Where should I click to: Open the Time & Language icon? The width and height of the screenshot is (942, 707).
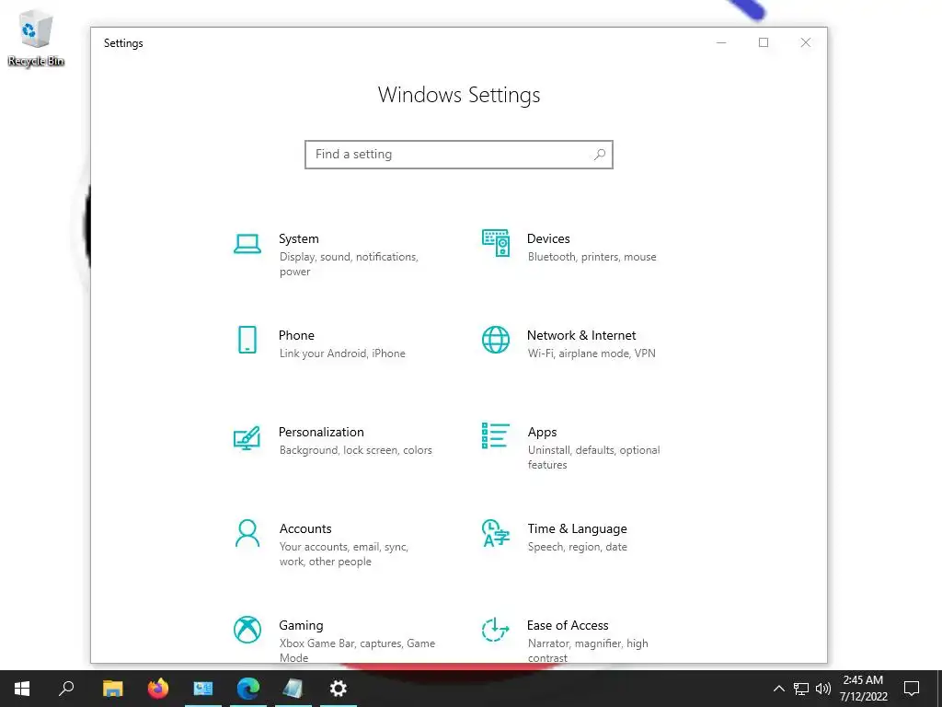point(496,533)
